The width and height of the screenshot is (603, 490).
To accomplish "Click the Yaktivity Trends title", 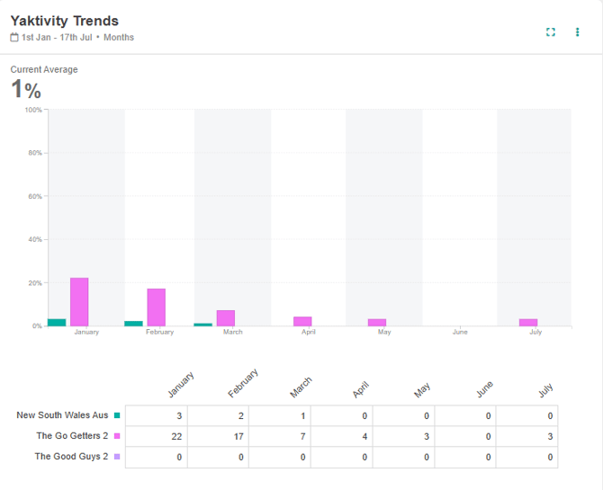I will 64,21.
